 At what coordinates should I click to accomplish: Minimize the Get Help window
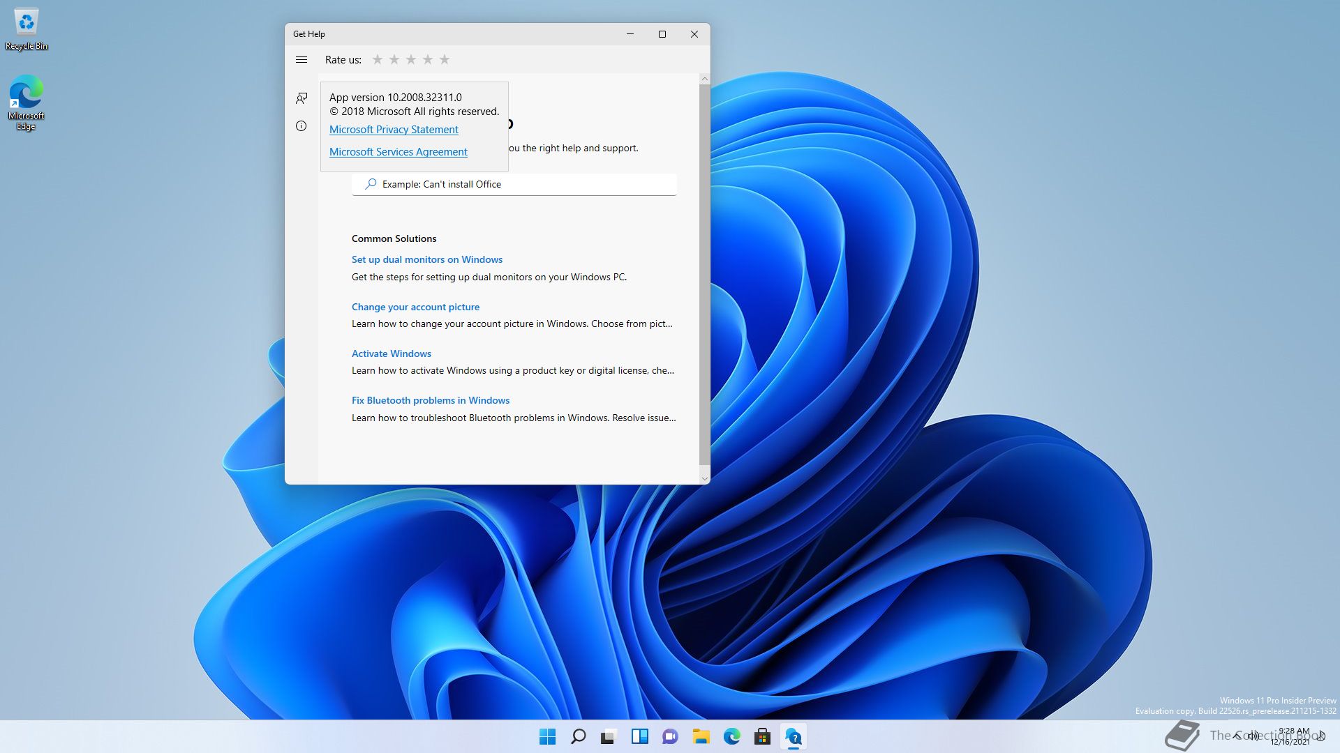(630, 34)
